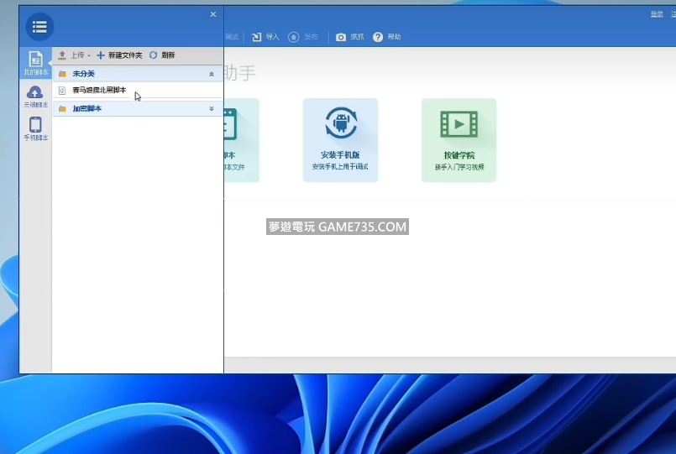The height and width of the screenshot is (454, 676).
Task: Close the script panel with X
Action: [x=212, y=14]
